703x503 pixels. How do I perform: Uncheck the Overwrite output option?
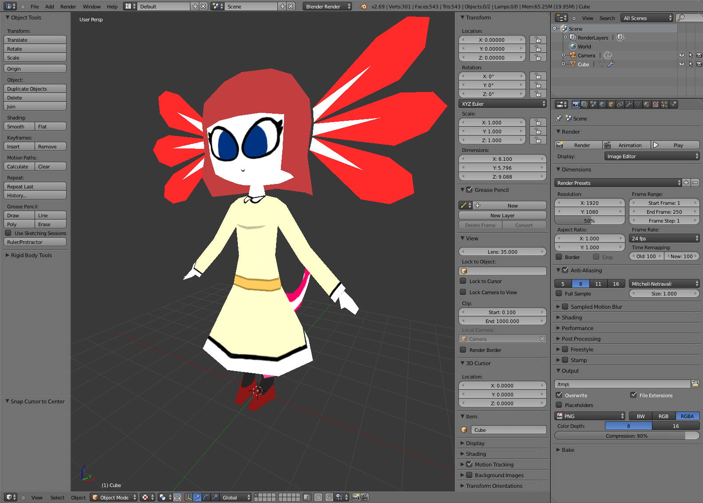point(559,395)
